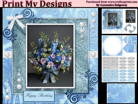The image size is (138, 104).
Task: Select the small standalone bouquet photo
Action: 131,16
